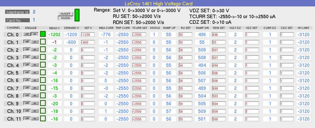
Task: Click Ch. 9 engage indicator square
Action: tap(43, 103)
